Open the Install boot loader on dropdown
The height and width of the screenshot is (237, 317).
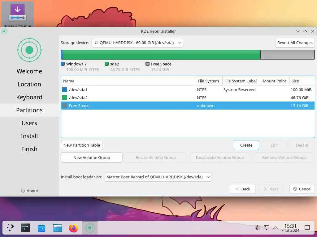point(158,177)
